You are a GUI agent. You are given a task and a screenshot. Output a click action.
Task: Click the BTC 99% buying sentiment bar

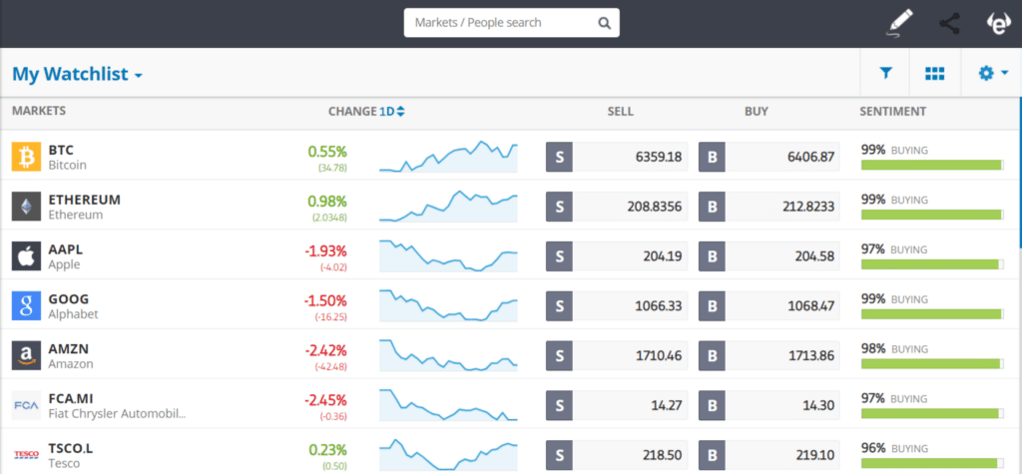(x=933, y=165)
